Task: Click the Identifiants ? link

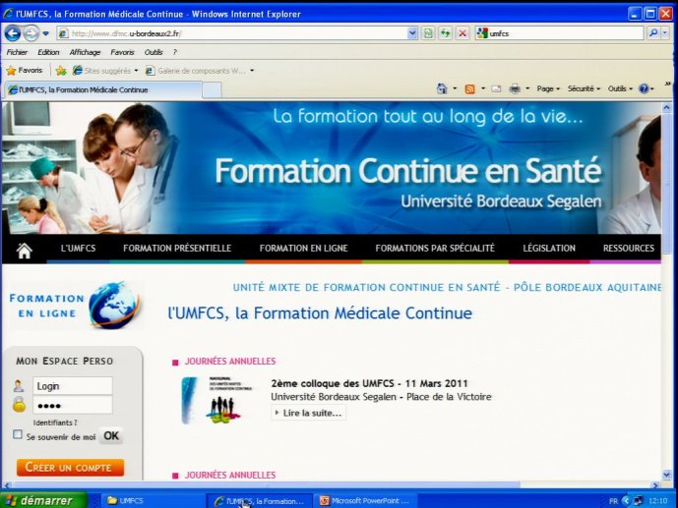Action: pyautogui.click(x=55, y=423)
